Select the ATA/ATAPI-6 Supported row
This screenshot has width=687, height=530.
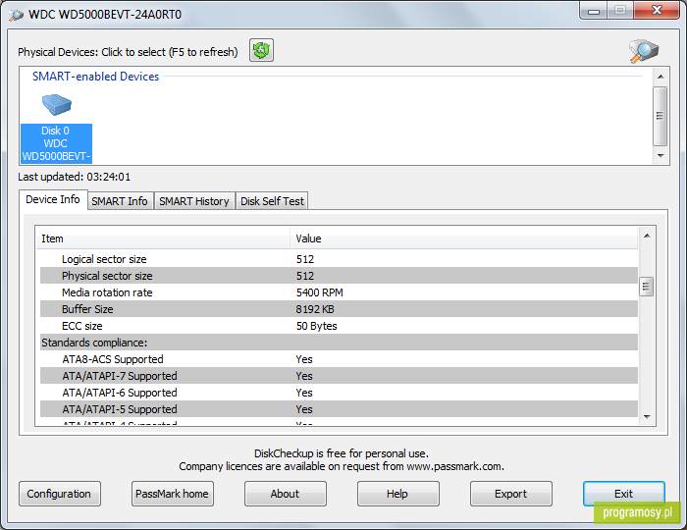(339, 393)
